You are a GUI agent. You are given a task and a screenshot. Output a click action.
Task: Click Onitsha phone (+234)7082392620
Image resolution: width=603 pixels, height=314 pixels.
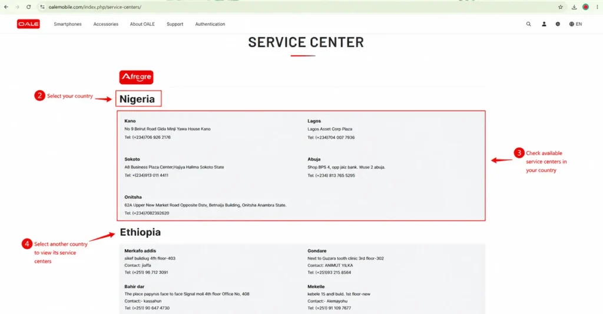point(147,213)
